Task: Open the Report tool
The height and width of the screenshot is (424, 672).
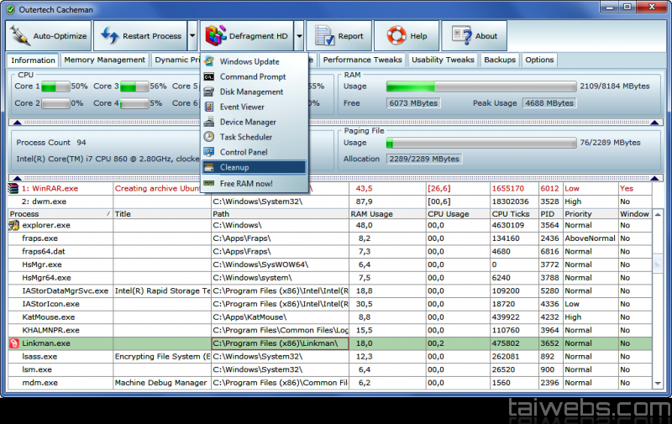Action: tap(339, 36)
